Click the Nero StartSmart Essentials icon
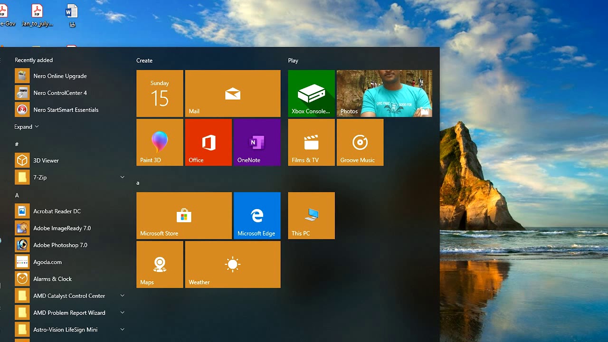The width and height of the screenshot is (608, 342). tap(22, 110)
